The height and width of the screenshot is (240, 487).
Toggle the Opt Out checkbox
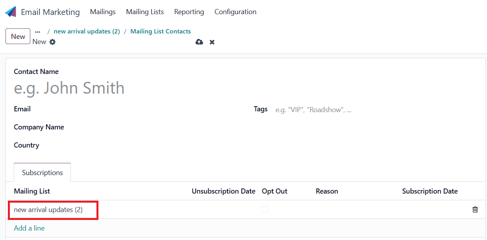point(265,210)
